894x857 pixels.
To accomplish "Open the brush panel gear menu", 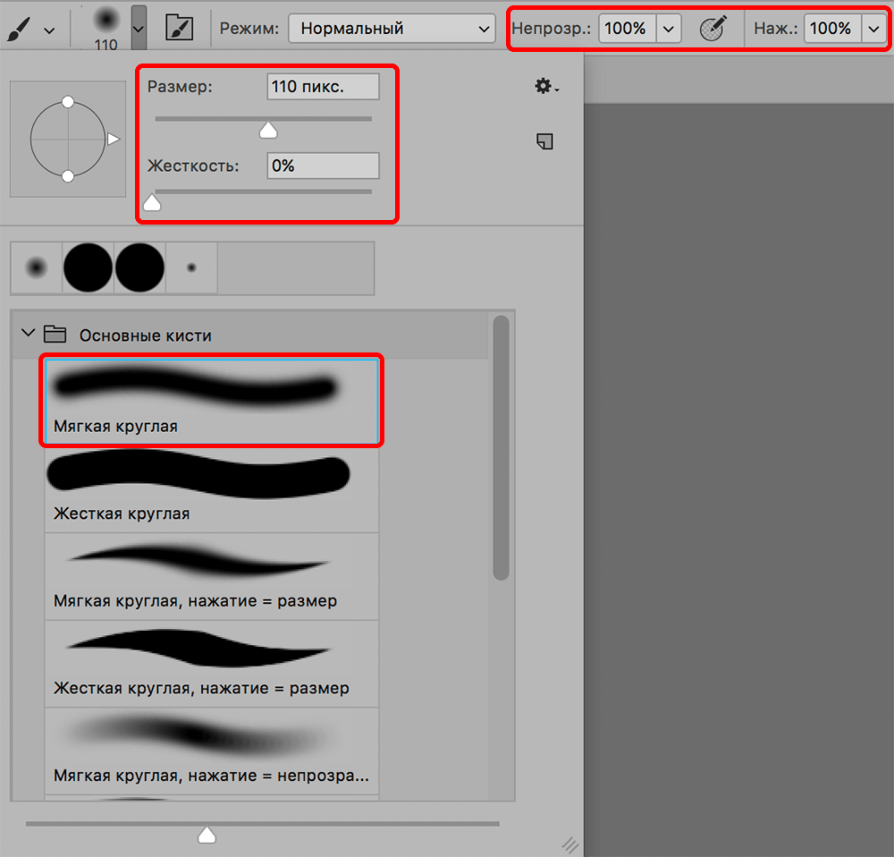I will click(545, 86).
